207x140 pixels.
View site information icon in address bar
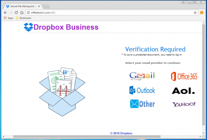click(28, 13)
